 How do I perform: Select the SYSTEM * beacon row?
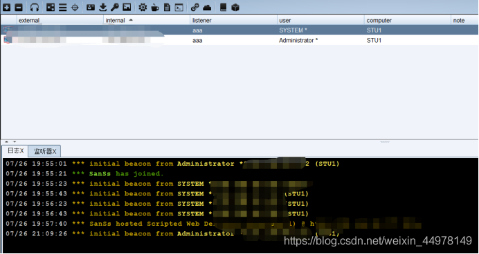tap(239, 30)
